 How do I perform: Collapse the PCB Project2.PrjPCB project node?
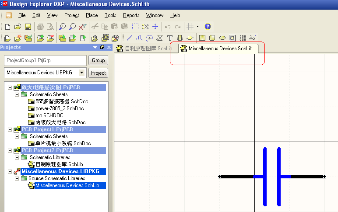(10, 150)
